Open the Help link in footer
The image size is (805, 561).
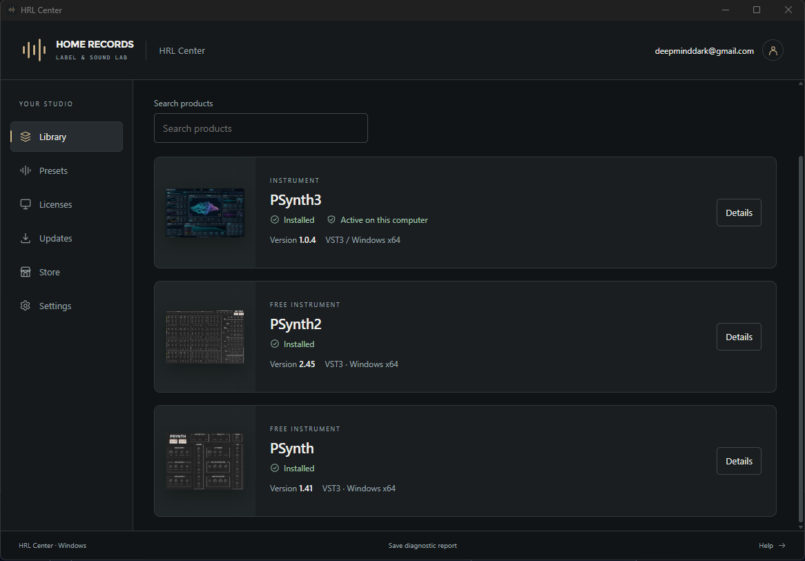click(772, 546)
